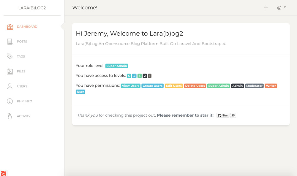Open Posts using its document icon
Screen dimensions: 297x176
[x=10, y=41]
